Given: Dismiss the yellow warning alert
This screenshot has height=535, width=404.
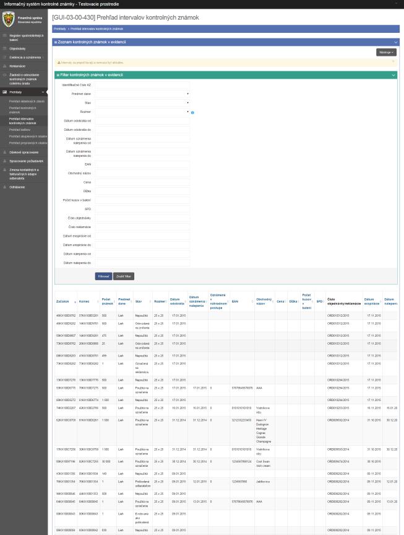Looking at the screenshot, I should [393, 61].
